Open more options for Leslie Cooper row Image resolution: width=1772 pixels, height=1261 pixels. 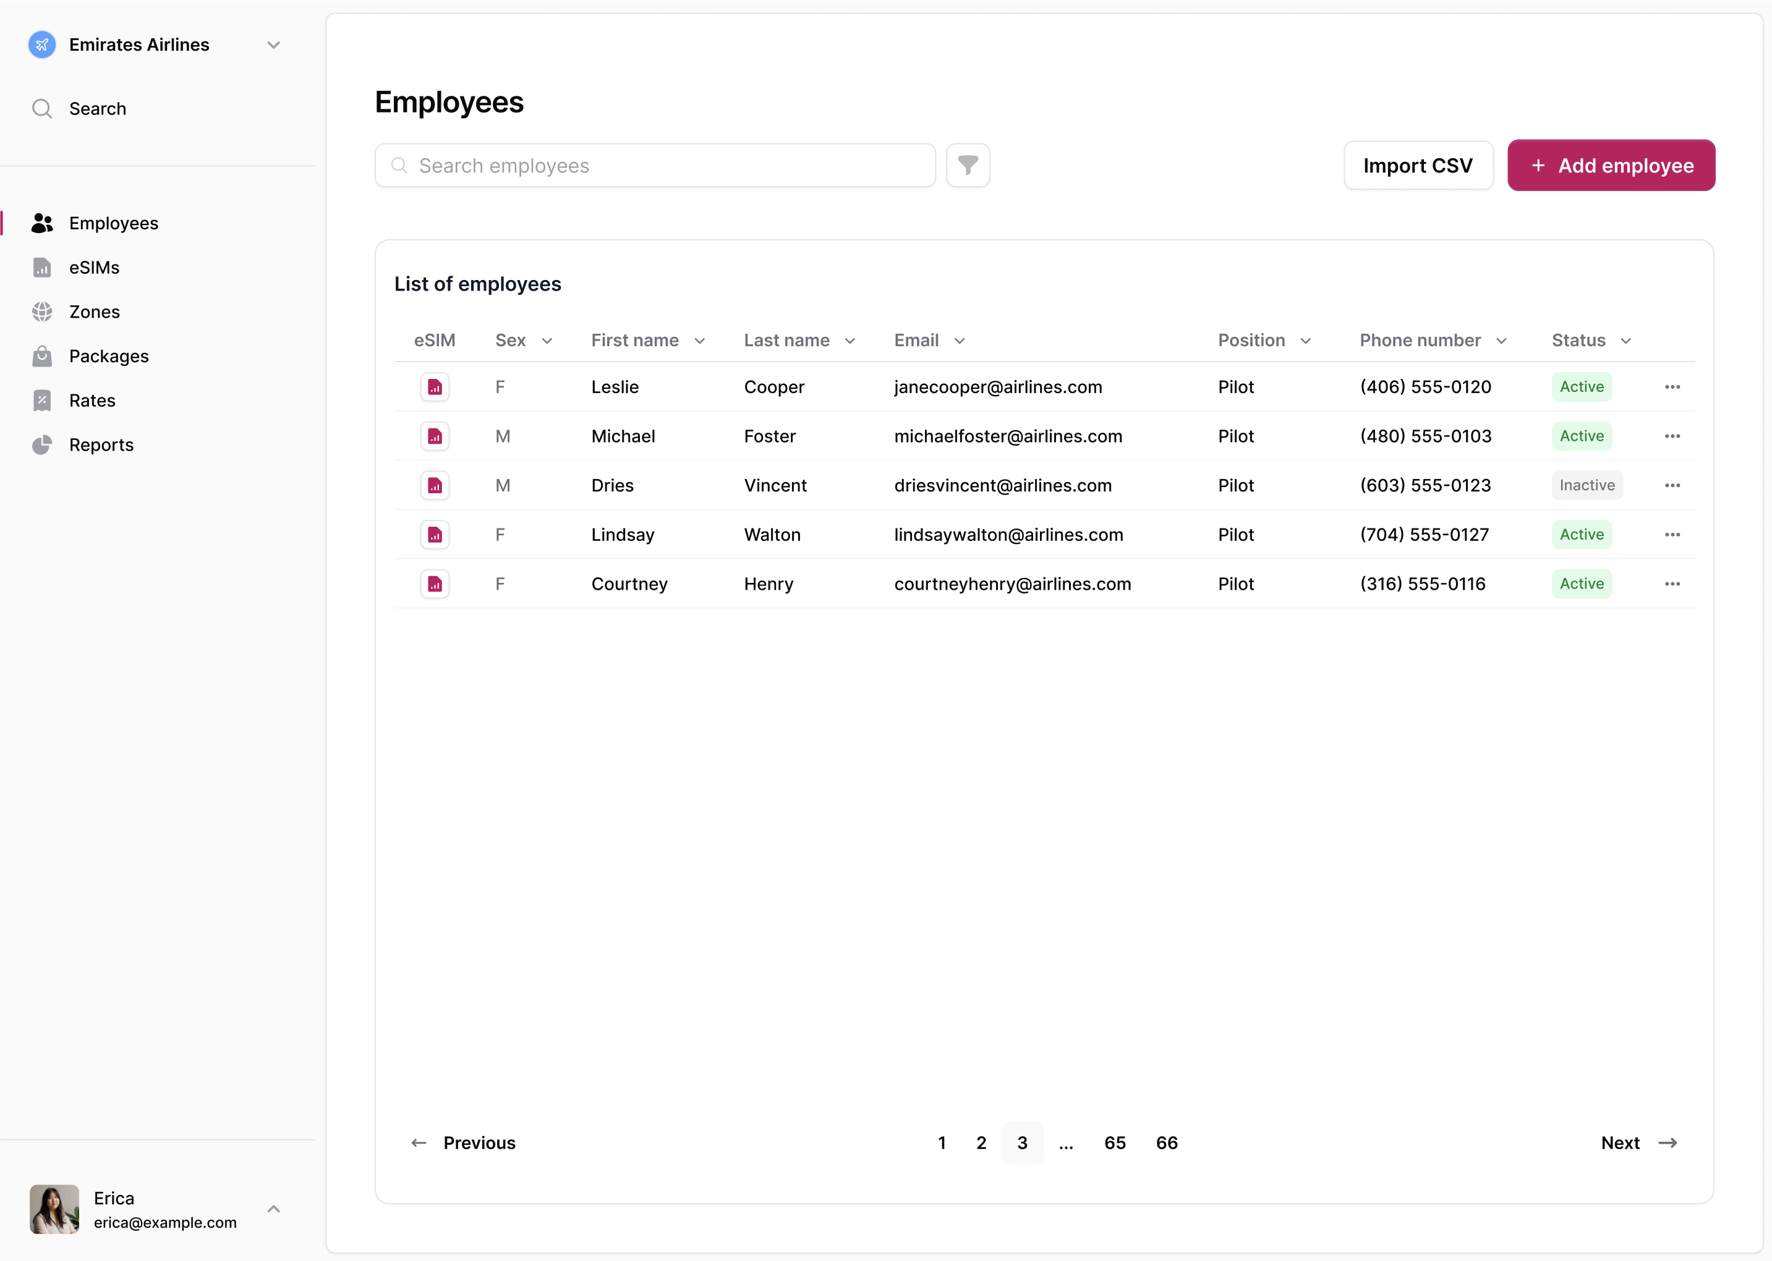[x=1672, y=387]
